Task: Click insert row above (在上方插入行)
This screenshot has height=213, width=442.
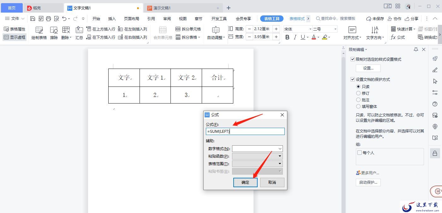Action: click(x=101, y=29)
